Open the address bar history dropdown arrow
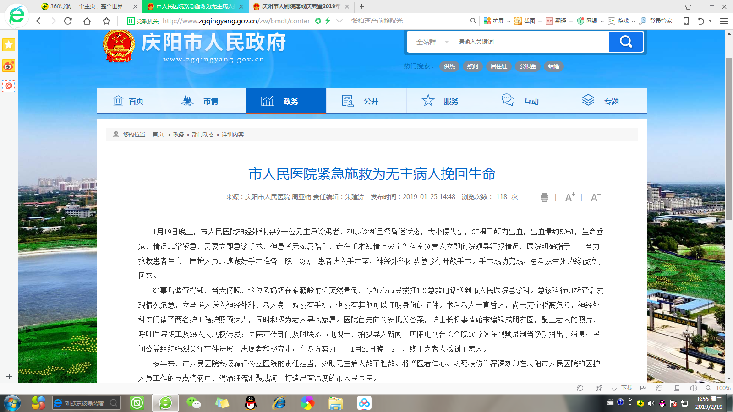The height and width of the screenshot is (412, 733). [x=339, y=21]
